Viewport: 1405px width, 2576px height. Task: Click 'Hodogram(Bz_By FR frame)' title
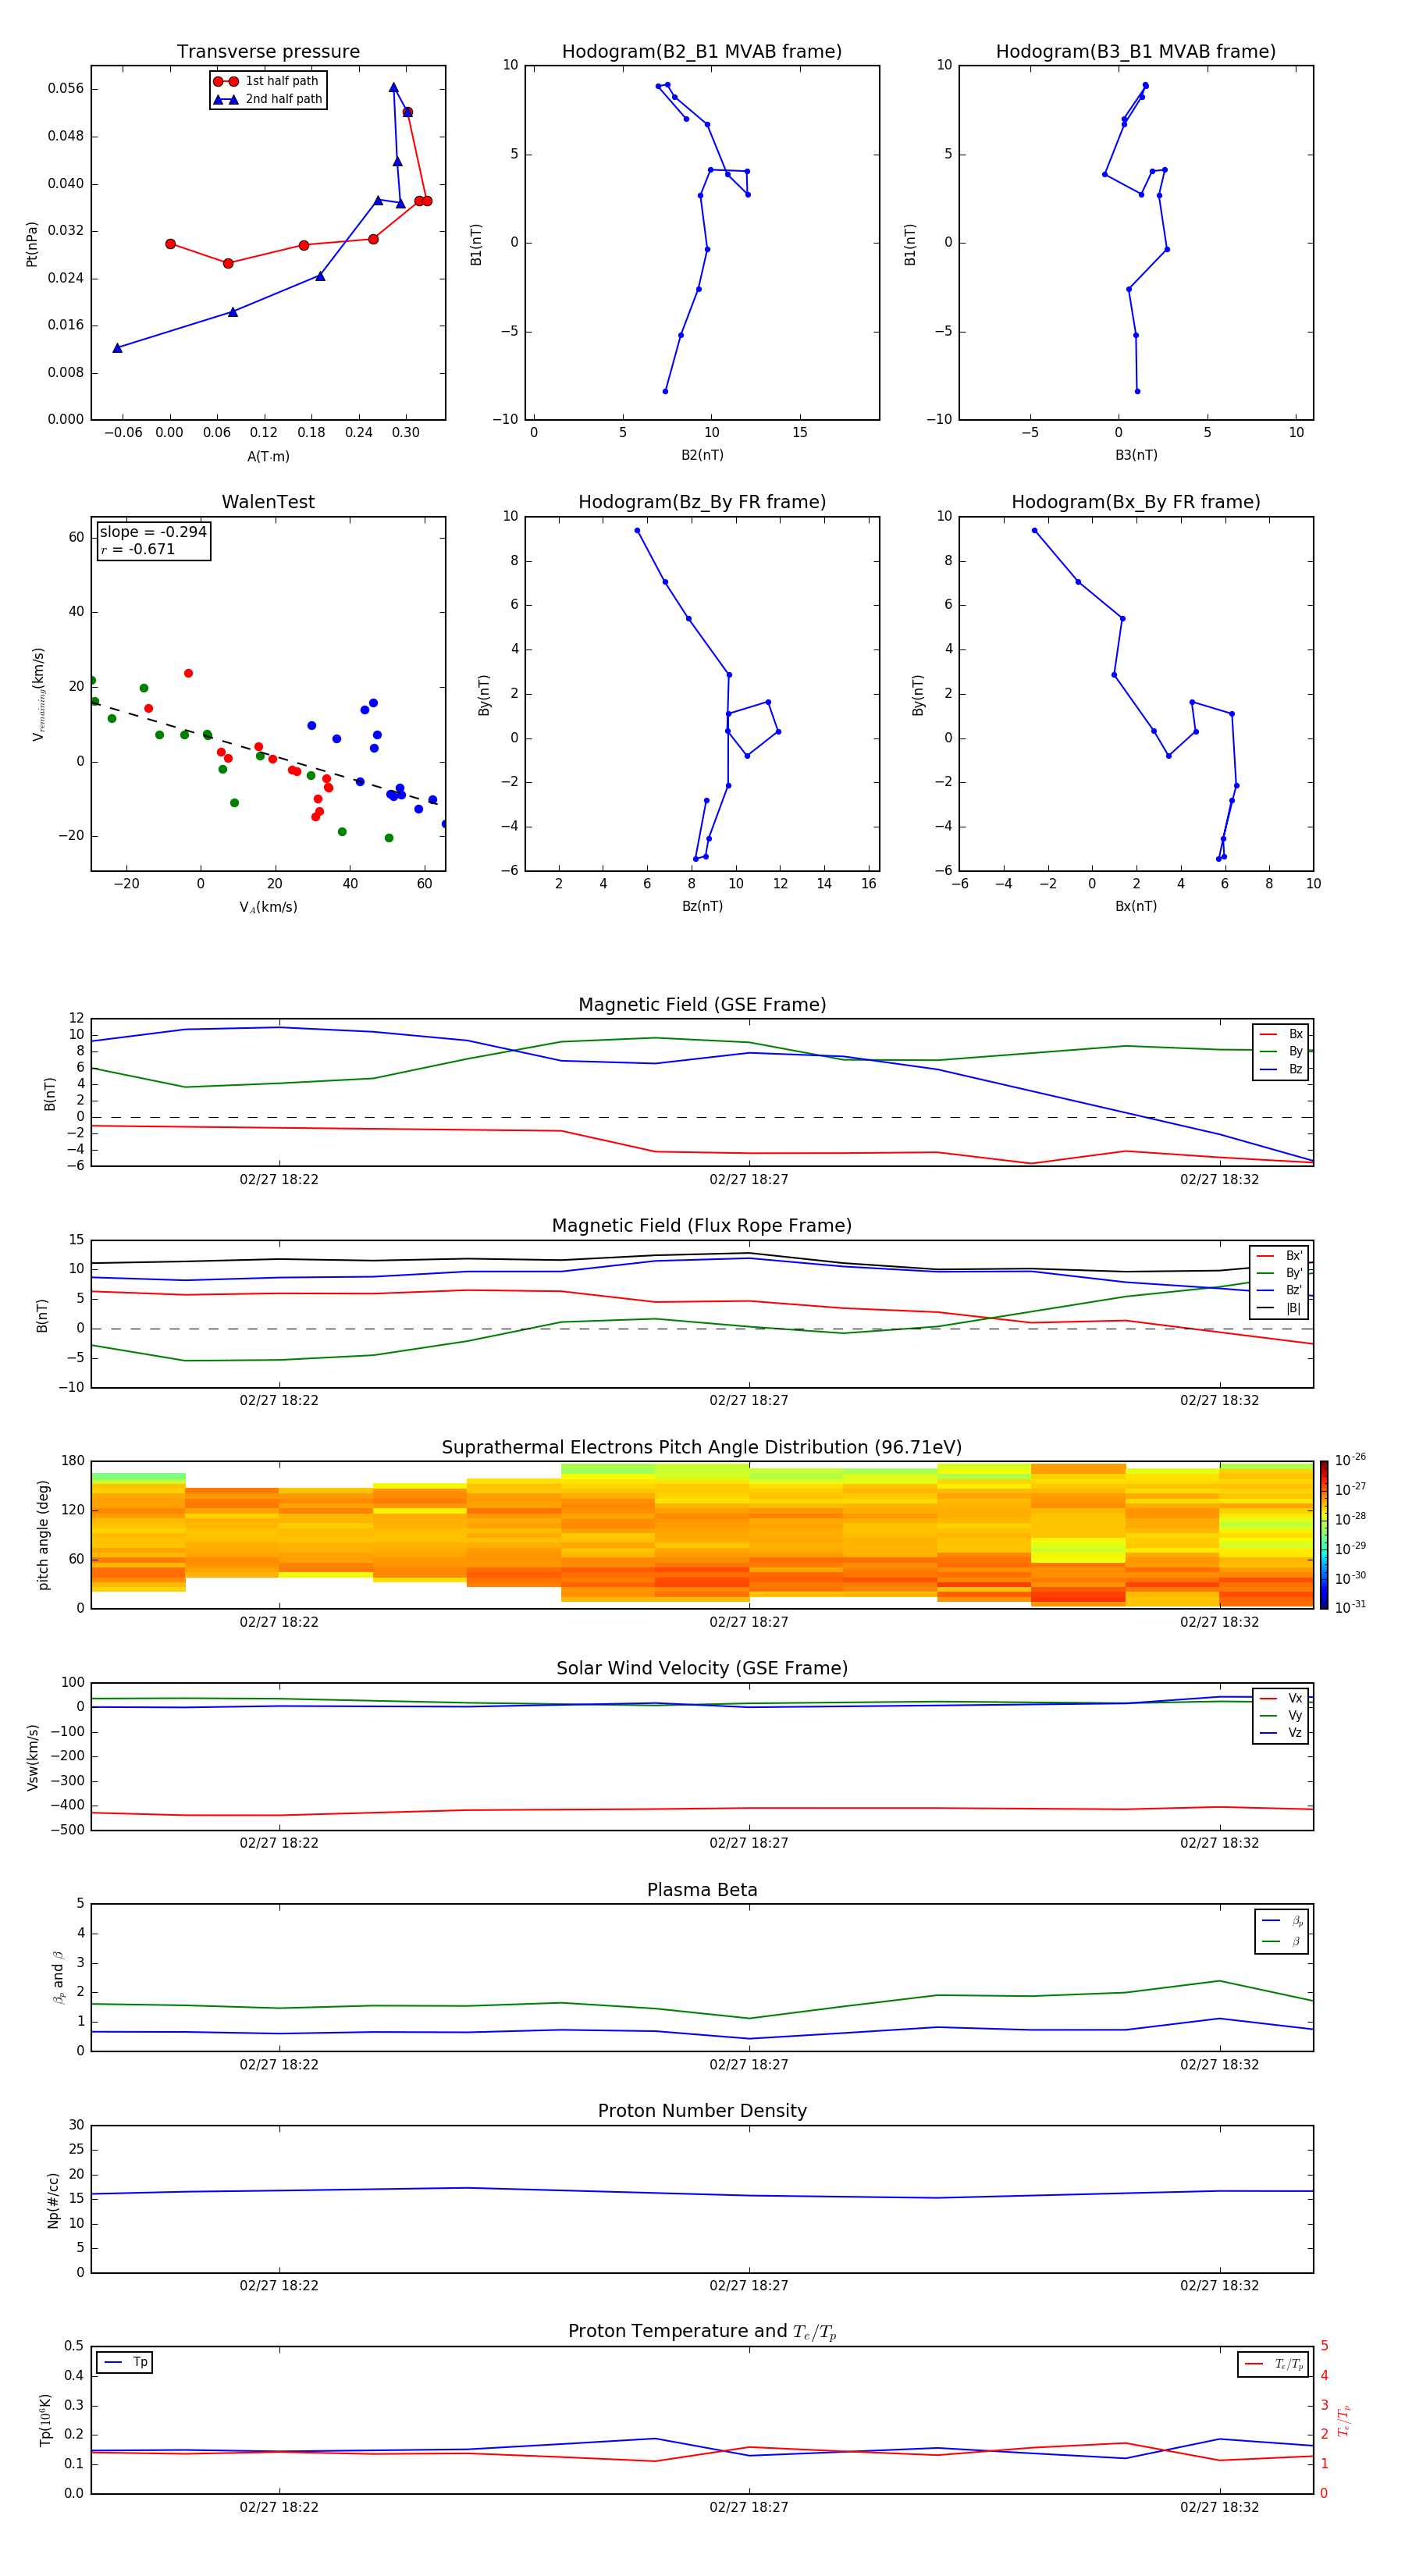702,502
